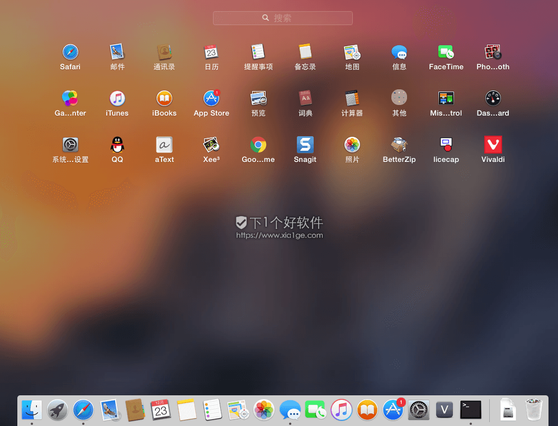
Task: Launch the Vivaldi browser
Action: [x=493, y=145]
